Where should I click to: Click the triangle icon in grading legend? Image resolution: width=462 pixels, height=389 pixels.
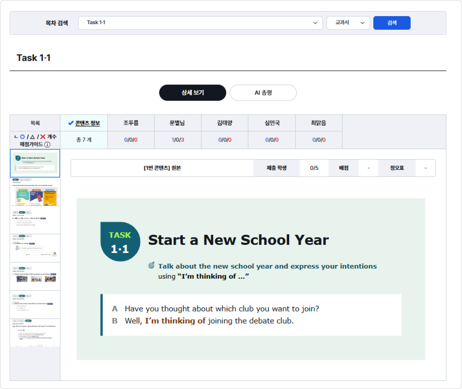pos(32,137)
